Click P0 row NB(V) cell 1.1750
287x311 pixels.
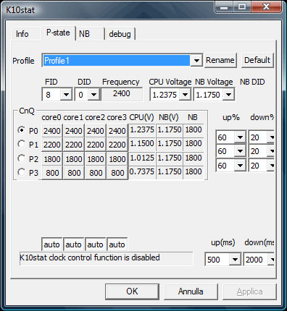170,130
